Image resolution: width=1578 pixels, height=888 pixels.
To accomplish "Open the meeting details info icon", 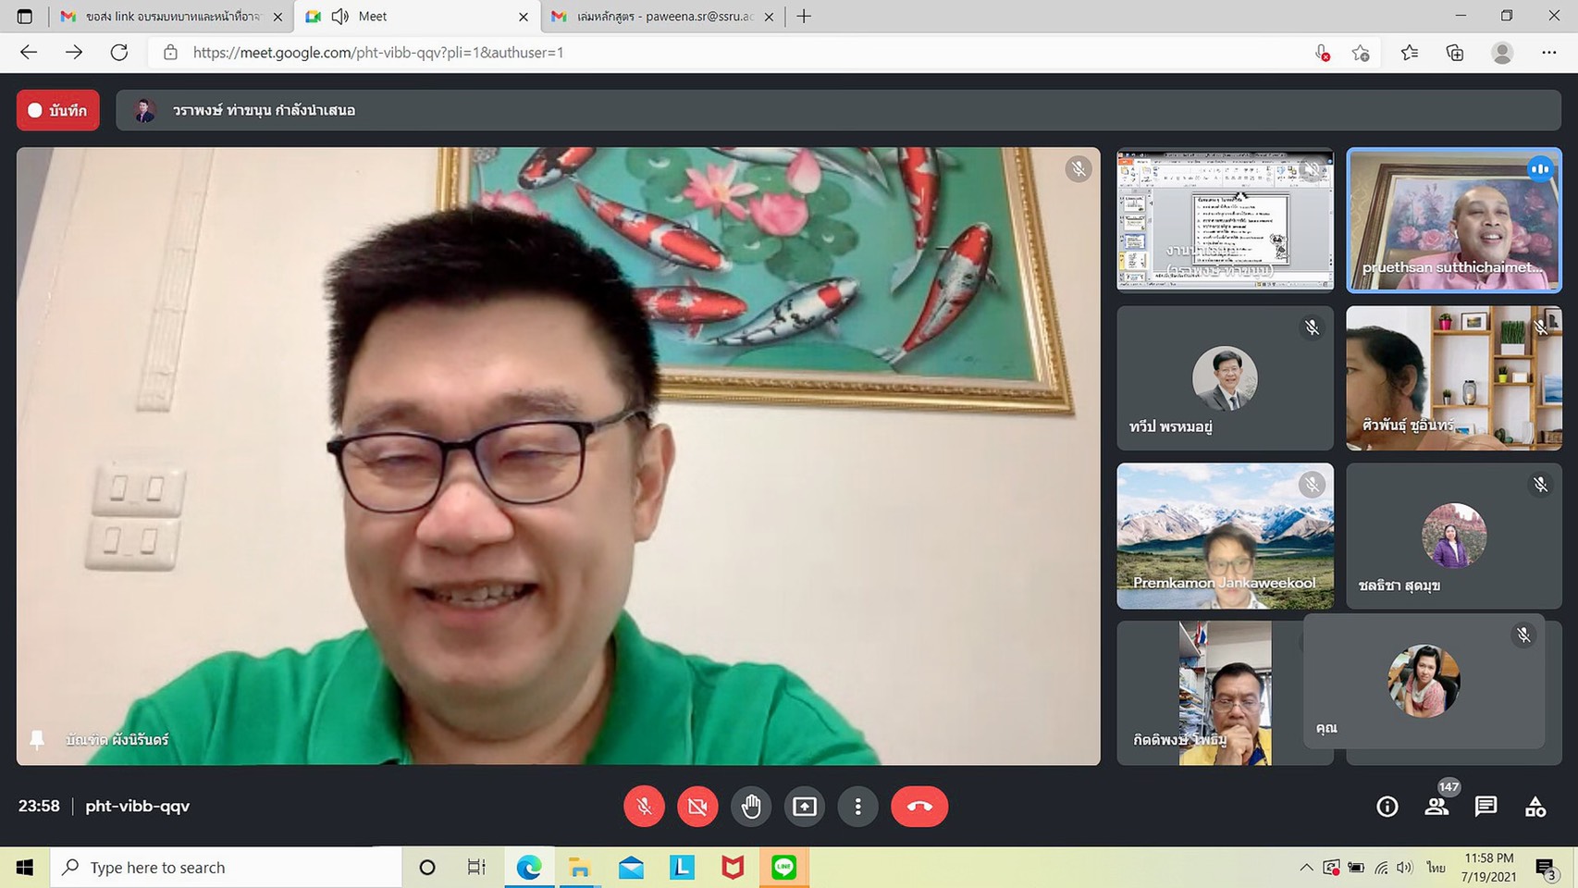I will pyautogui.click(x=1387, y=807).
